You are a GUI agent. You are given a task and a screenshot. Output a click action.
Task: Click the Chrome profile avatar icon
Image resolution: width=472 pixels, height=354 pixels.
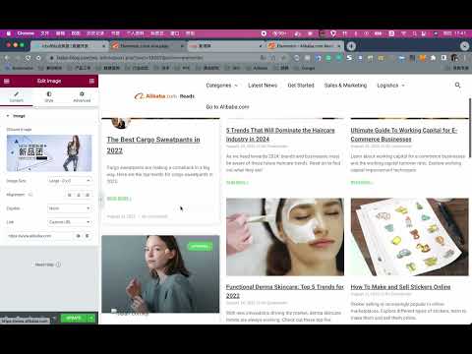tap(454, 58)
